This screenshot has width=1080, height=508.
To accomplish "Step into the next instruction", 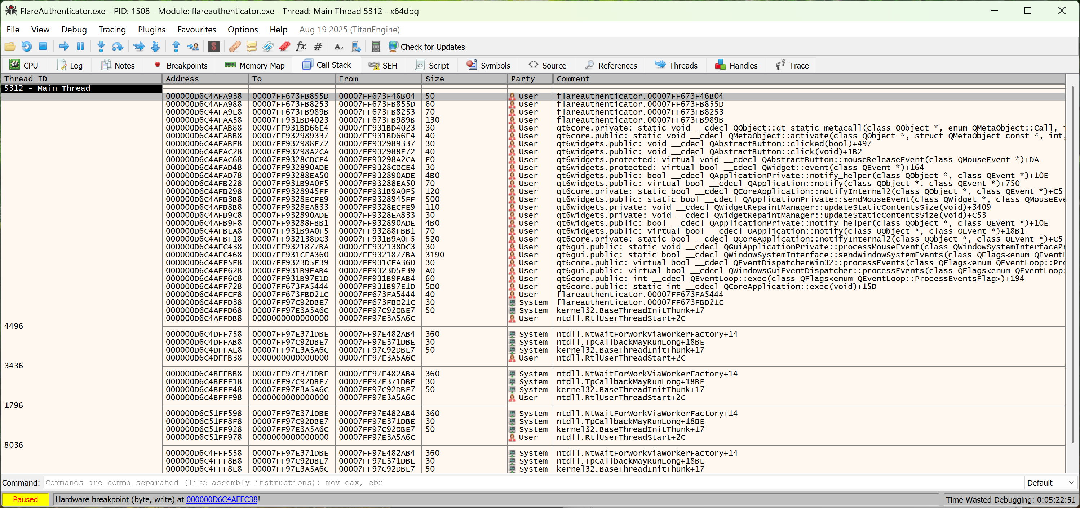I will (101, 47).
